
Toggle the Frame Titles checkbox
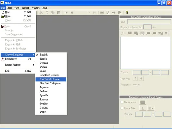122,108
